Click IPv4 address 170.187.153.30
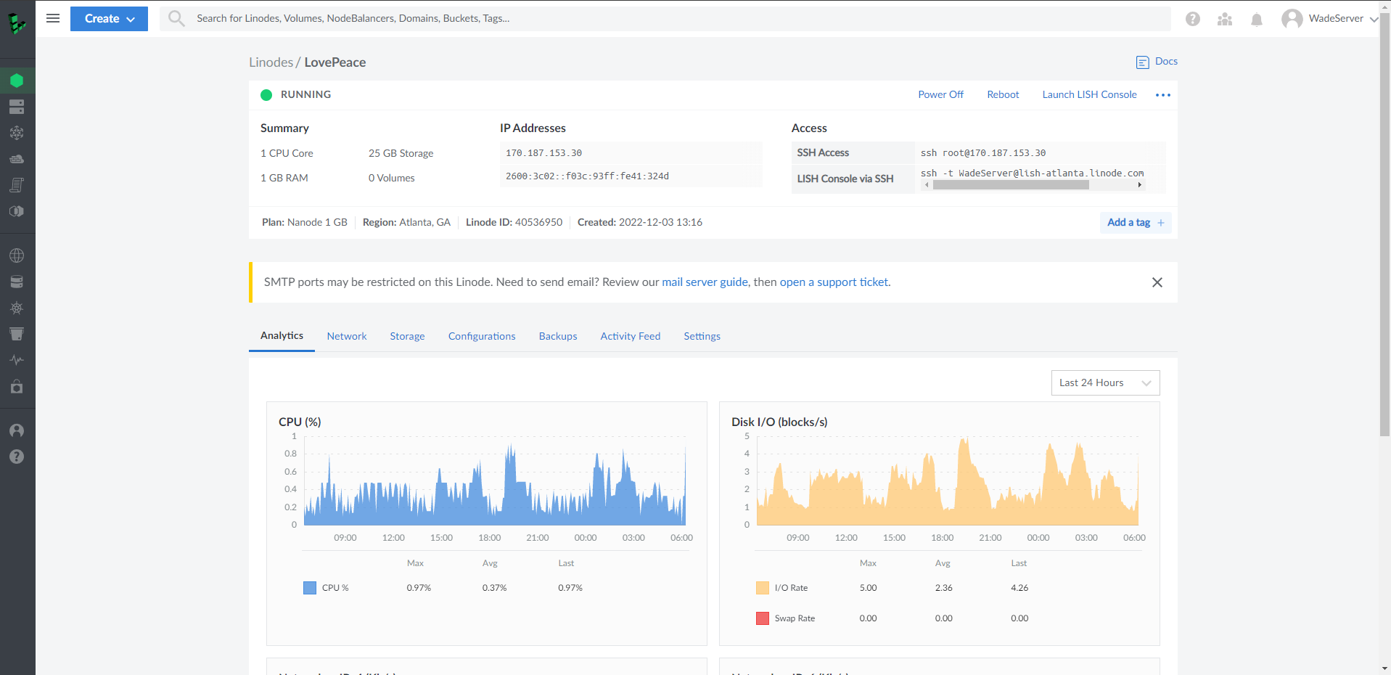 (543, 153)
